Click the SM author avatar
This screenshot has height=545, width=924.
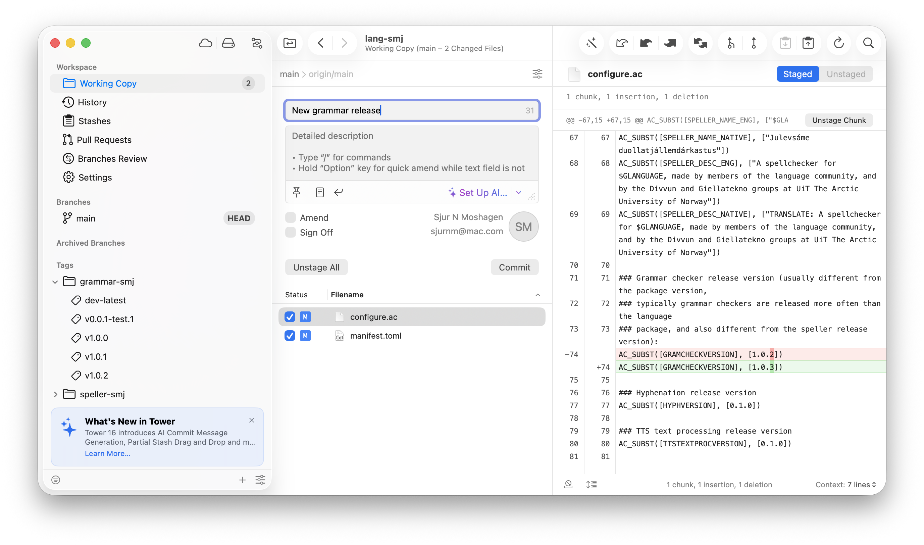[523, 227]
